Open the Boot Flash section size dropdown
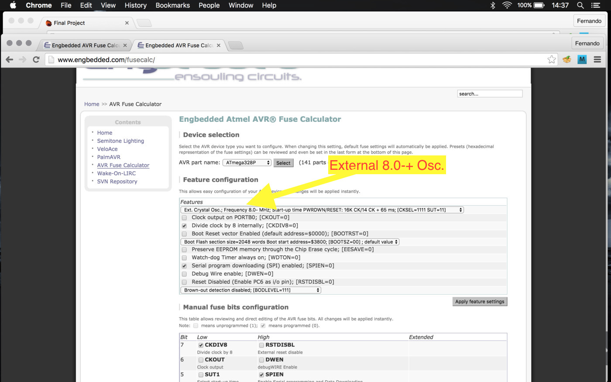 [x=290, y=242]
